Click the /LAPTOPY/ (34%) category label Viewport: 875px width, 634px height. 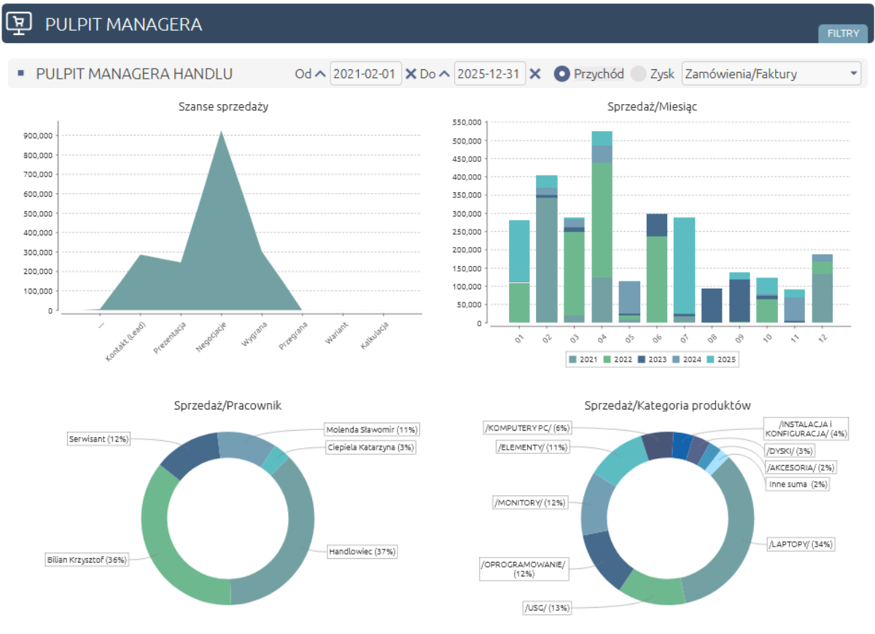[799, 544]
